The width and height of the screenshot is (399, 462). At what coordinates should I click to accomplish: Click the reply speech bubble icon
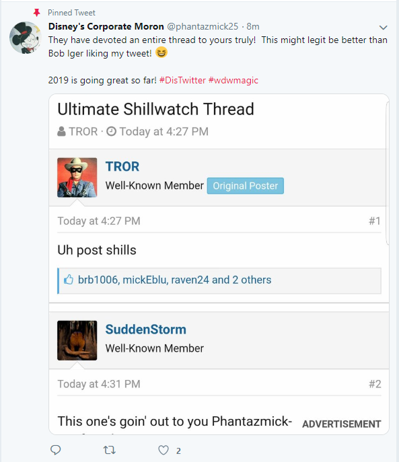pos(55,450)
